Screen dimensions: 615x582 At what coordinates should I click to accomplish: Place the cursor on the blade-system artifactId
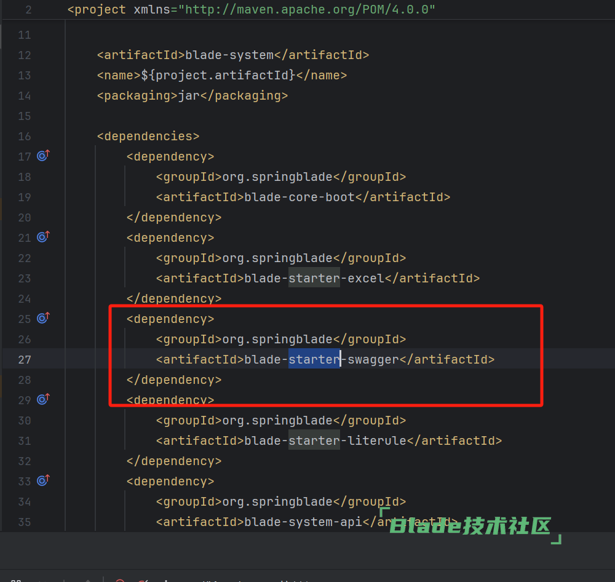[x=229, y=55]
